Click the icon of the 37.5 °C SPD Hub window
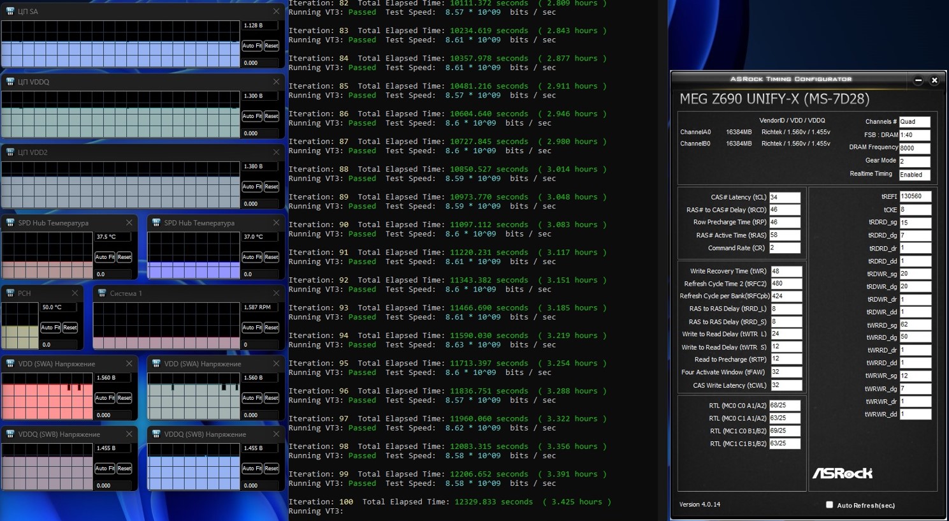Image resolution: width=949 pixels, height=521 pixels. [x=10, y=223]
